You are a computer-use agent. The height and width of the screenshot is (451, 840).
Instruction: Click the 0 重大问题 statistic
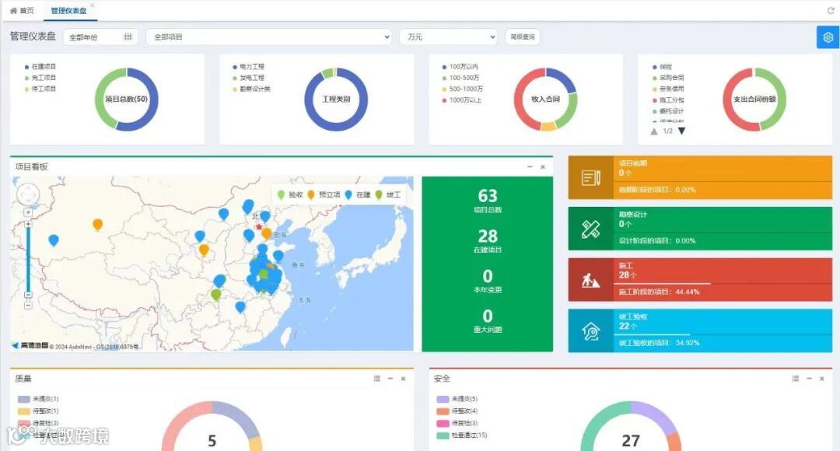488,321
